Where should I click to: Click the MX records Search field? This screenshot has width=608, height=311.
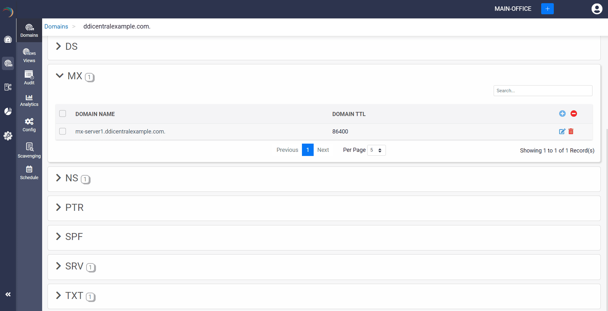tap(542, 91)
